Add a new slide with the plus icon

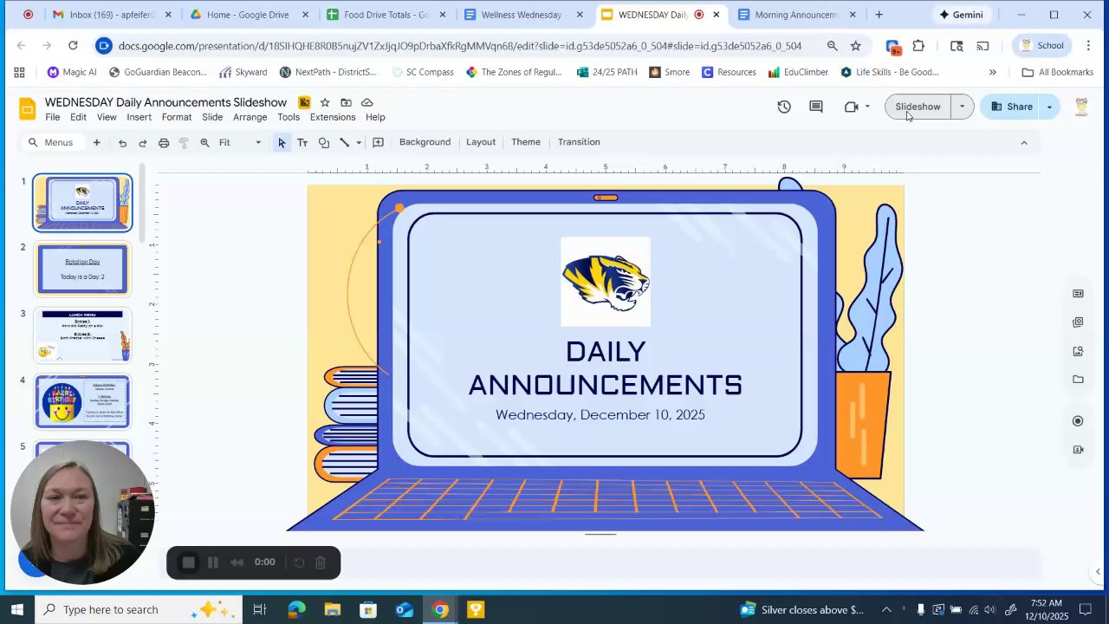tap(96, 142)
